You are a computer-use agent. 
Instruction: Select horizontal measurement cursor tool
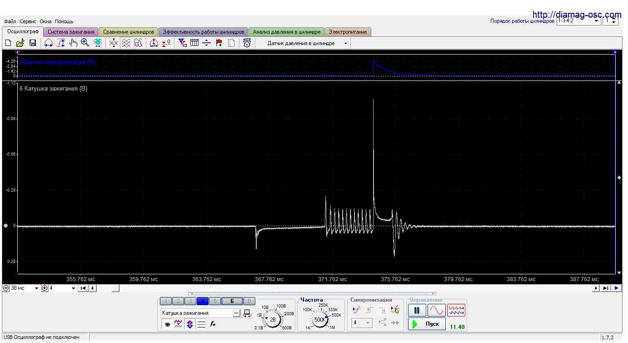coord(49,43)
